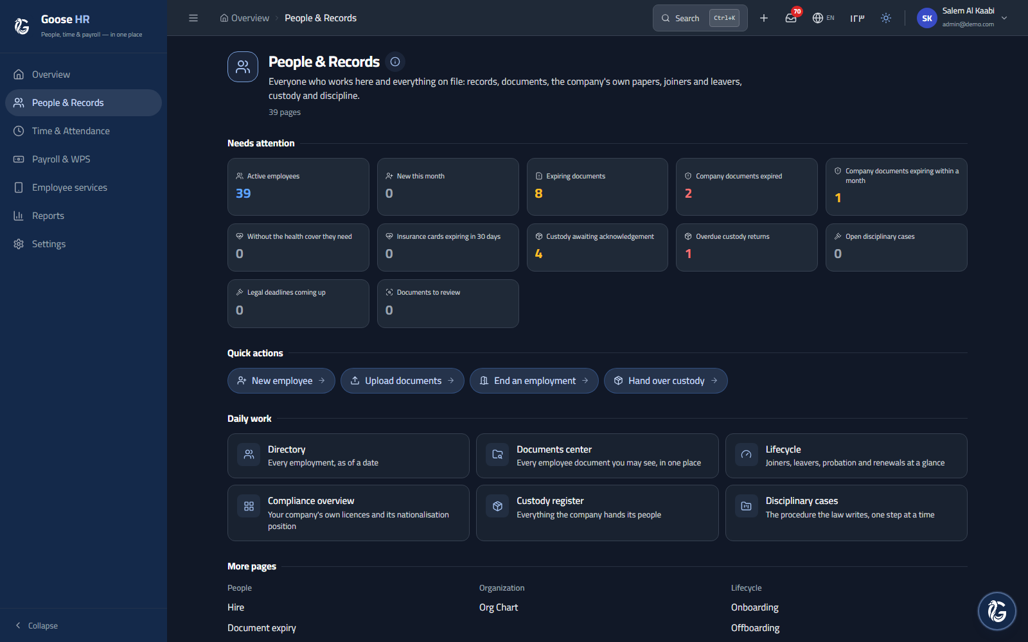1028x642 pixels.
Task: Open the Goose assistant floating button
Action: click(997, 611)
